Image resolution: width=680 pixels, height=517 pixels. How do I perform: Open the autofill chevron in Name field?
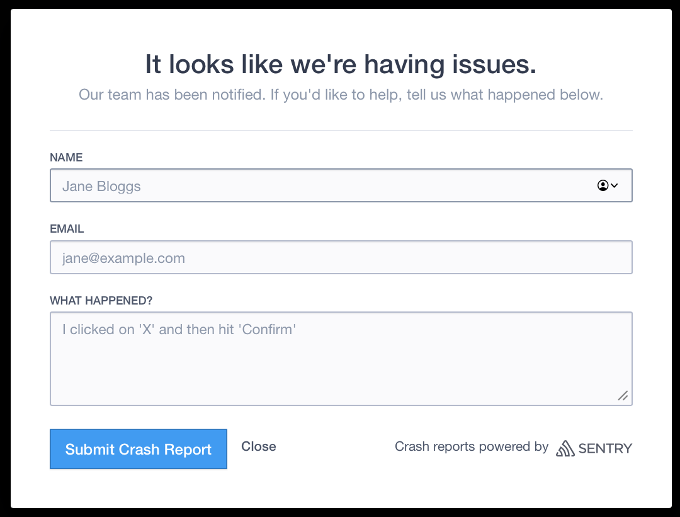pyautogui.click(x=615, y=185)
